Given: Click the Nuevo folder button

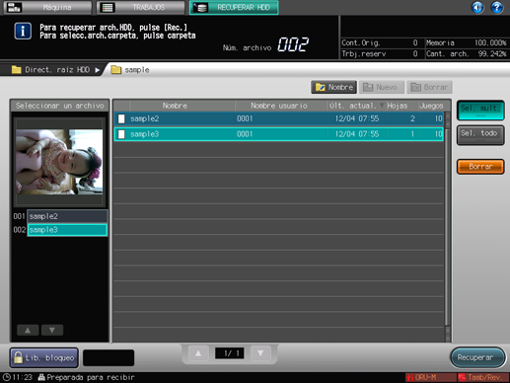Looking at the screenshot, I should [x=381, y=87].
